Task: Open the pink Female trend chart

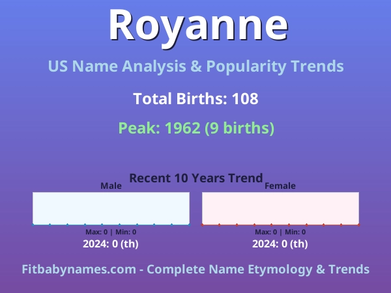Action: [x=280, y=208]
